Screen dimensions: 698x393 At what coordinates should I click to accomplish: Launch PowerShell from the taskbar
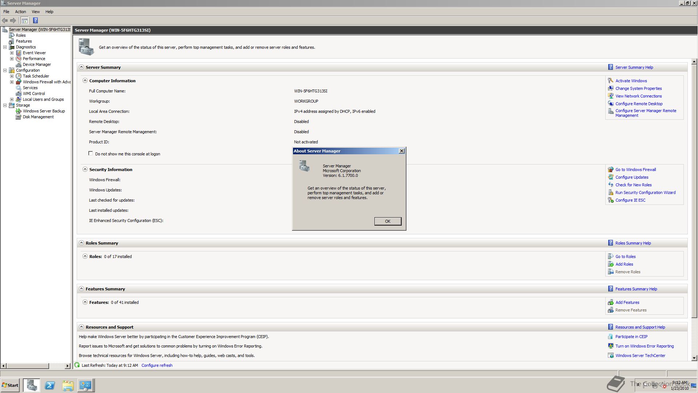(50, 385)
